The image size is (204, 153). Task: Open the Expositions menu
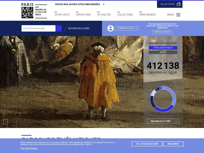pos(83,15)
